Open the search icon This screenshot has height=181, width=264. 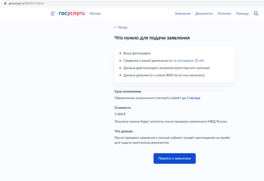(x=256, y=14)
